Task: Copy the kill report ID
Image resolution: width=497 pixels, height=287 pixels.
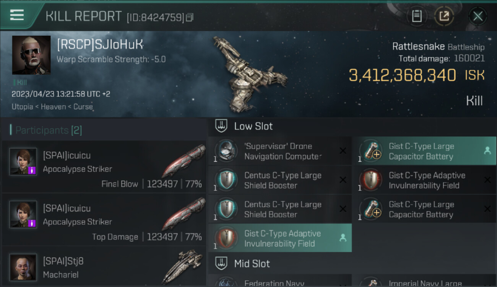Action: [190, 17]
